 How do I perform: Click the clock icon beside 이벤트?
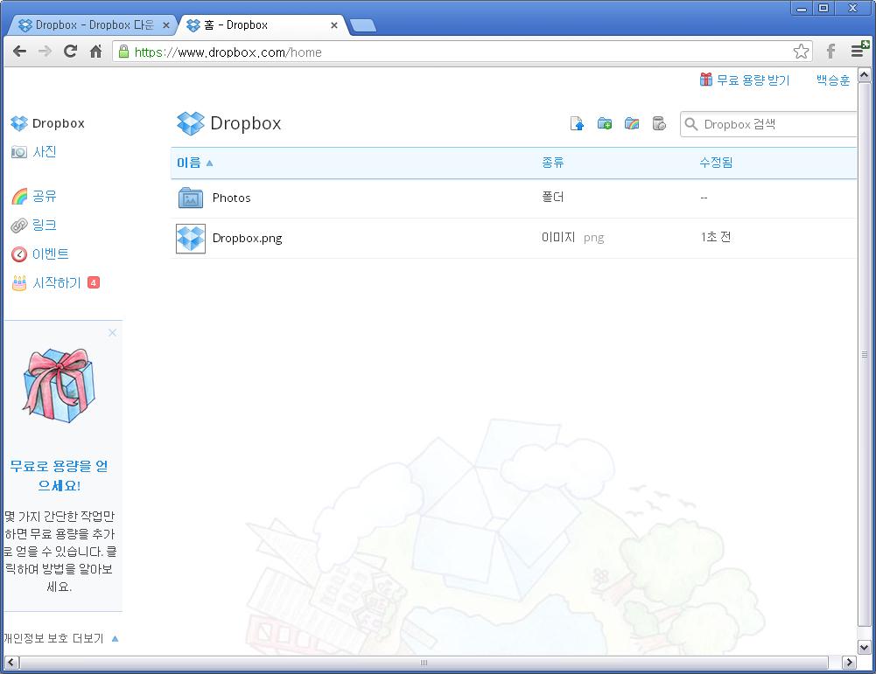tap(19, 254)
